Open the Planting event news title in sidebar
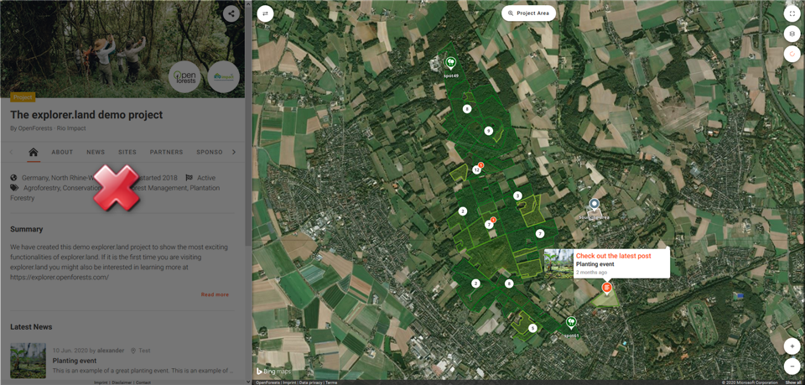The image size is (805, 385). (x=75, y=361)
